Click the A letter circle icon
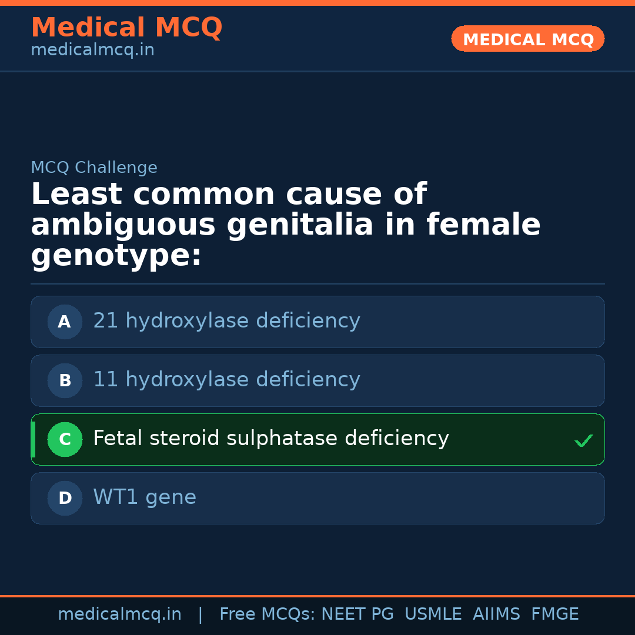The height and width of the screenshot is (635, 635). point(65,322)
